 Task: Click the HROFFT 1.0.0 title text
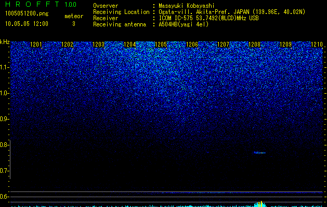41,4
